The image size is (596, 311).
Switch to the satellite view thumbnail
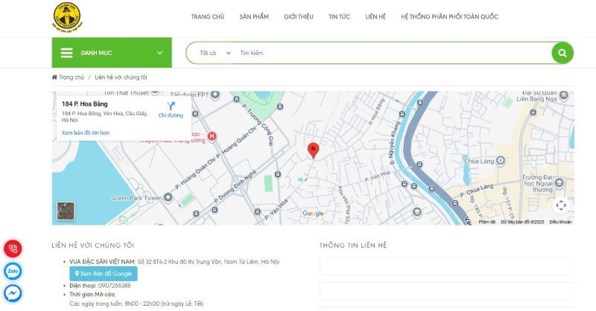66,211
